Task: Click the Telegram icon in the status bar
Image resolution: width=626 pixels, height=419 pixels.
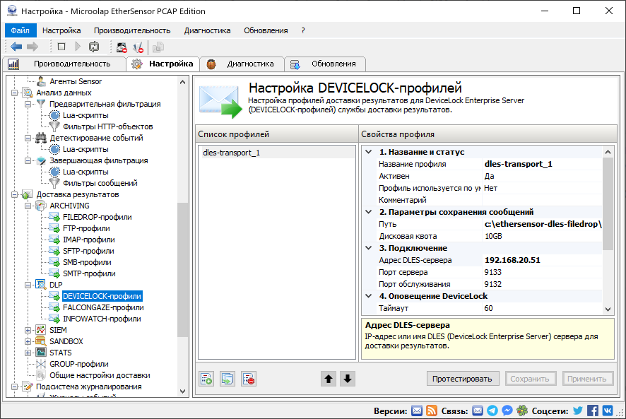Action: pyautogui.click(x=492, y=410)
